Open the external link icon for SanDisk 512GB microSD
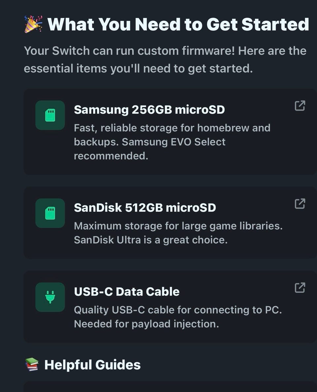 pyautogui.click(x=299, y=204)
